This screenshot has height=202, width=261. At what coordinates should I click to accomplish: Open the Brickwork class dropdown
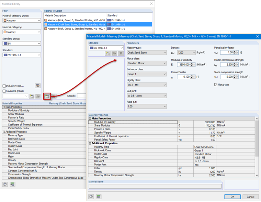pyautogui.click(x=147, y=74)
